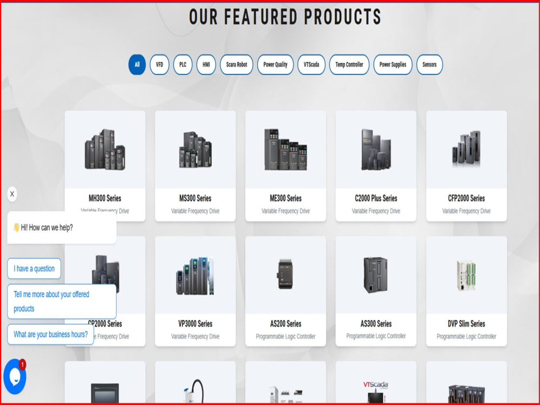Filter products by PLC
This screenshot has width=540, height=405.
click(183, 64)
